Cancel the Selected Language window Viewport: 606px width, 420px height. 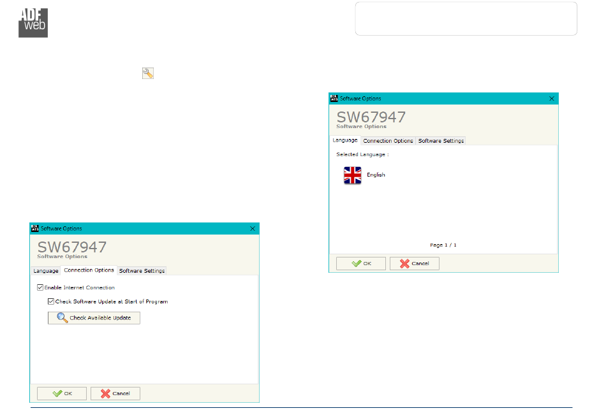pyautogui.click(x=414, y=263)
